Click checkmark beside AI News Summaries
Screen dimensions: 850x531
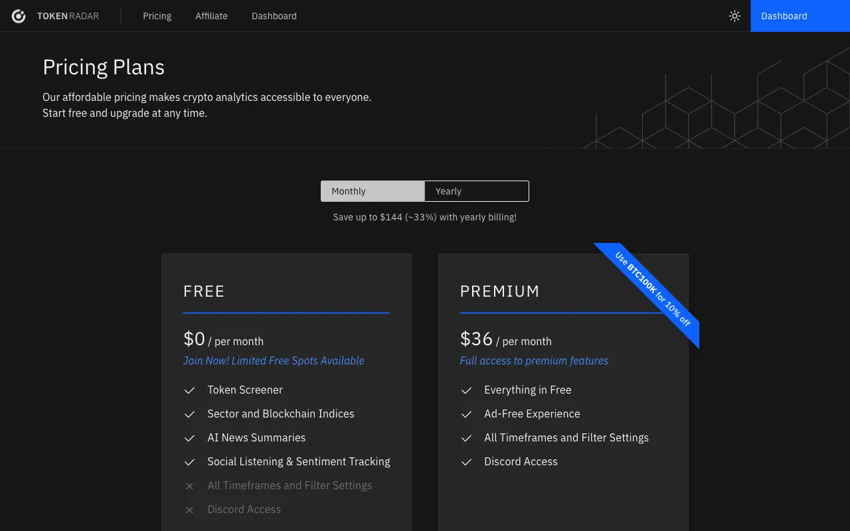pyautogui.click(x=189, y=438)
